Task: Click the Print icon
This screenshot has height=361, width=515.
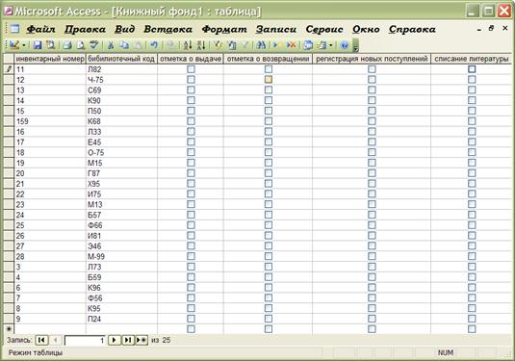Action: 67,45
